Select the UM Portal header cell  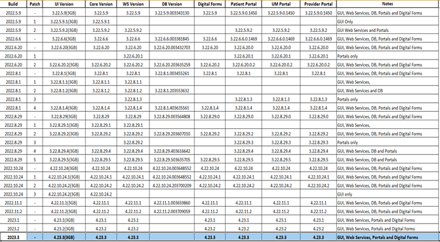pyautogui.click(x=281, y=4)
